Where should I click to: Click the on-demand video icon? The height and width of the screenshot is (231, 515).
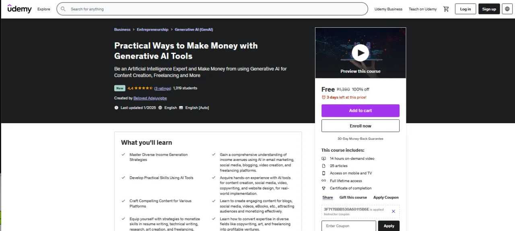coord(323,159)
